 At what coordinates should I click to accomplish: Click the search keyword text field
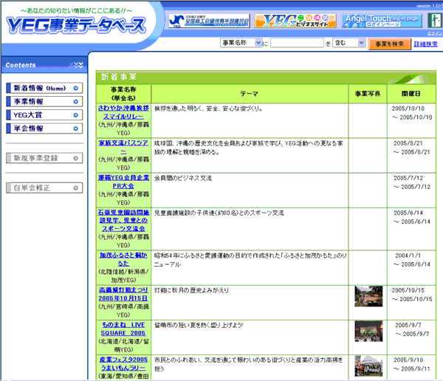(x=297, y=44)
